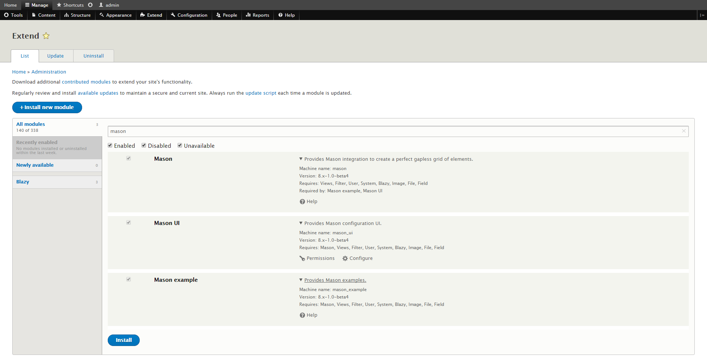Screen dimensions: 707x359
Task: Collapse the Mason UI description details
Action: pos(301,223)
